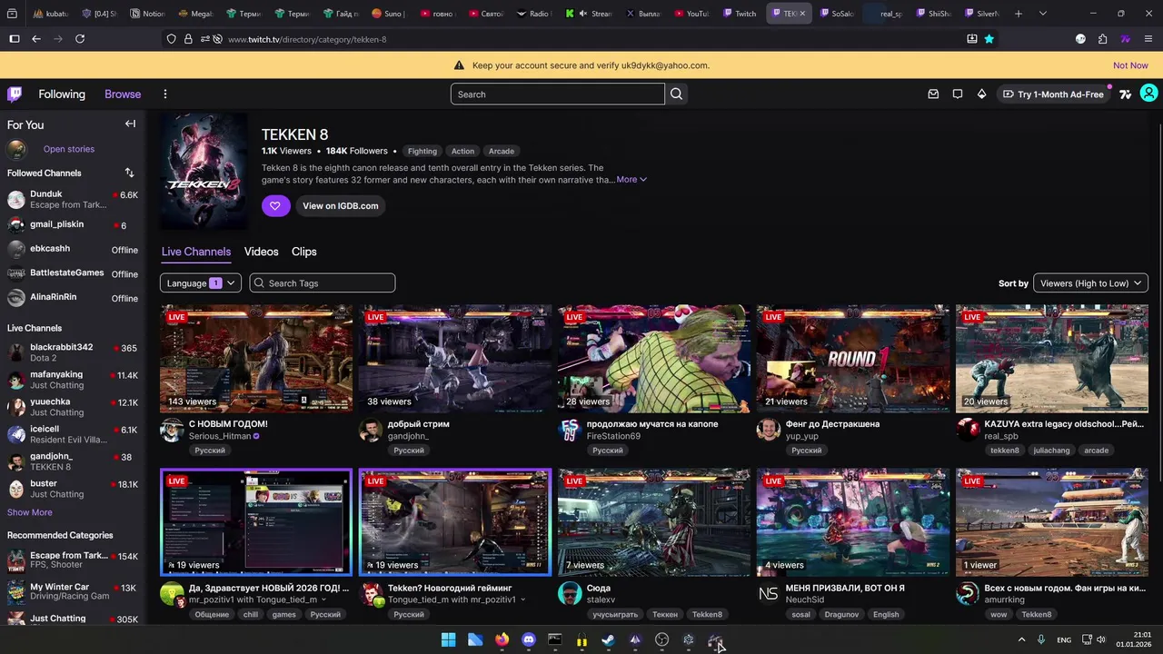Show hidden system tray icons chevron

coord(1021,640)
